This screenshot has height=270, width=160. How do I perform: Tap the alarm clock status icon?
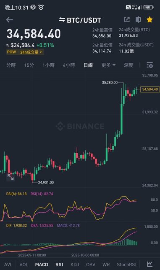[41, 7]
